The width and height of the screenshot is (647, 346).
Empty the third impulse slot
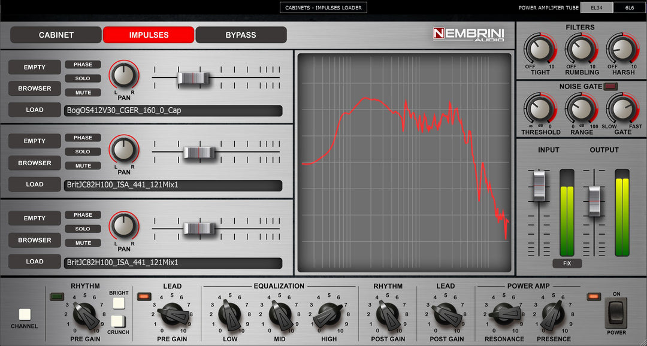pos(35,218)
